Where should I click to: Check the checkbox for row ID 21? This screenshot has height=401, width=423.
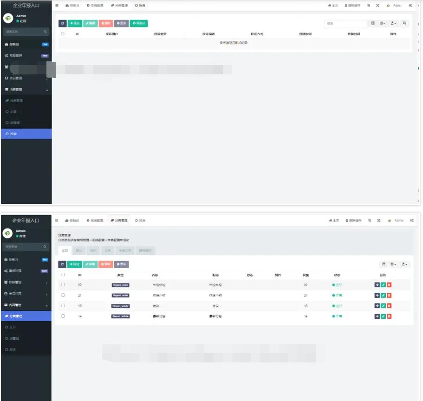pos(63,295)
